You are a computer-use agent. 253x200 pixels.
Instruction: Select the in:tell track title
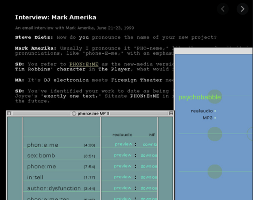point(35,177)
